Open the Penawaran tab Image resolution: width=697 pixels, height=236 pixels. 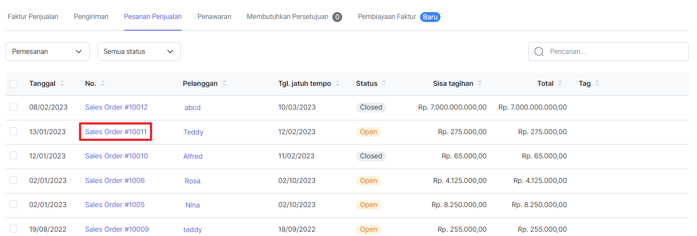click(x=214, y=17)
